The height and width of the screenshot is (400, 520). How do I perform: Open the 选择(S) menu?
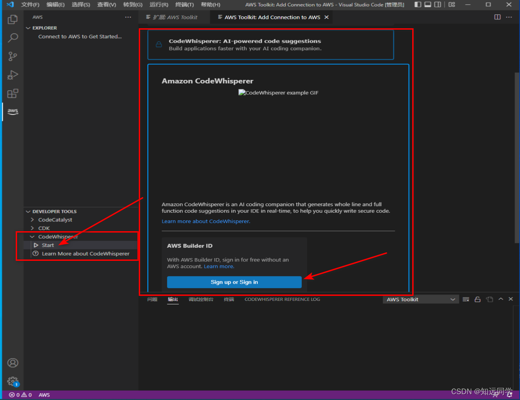(x=81, y=4)
